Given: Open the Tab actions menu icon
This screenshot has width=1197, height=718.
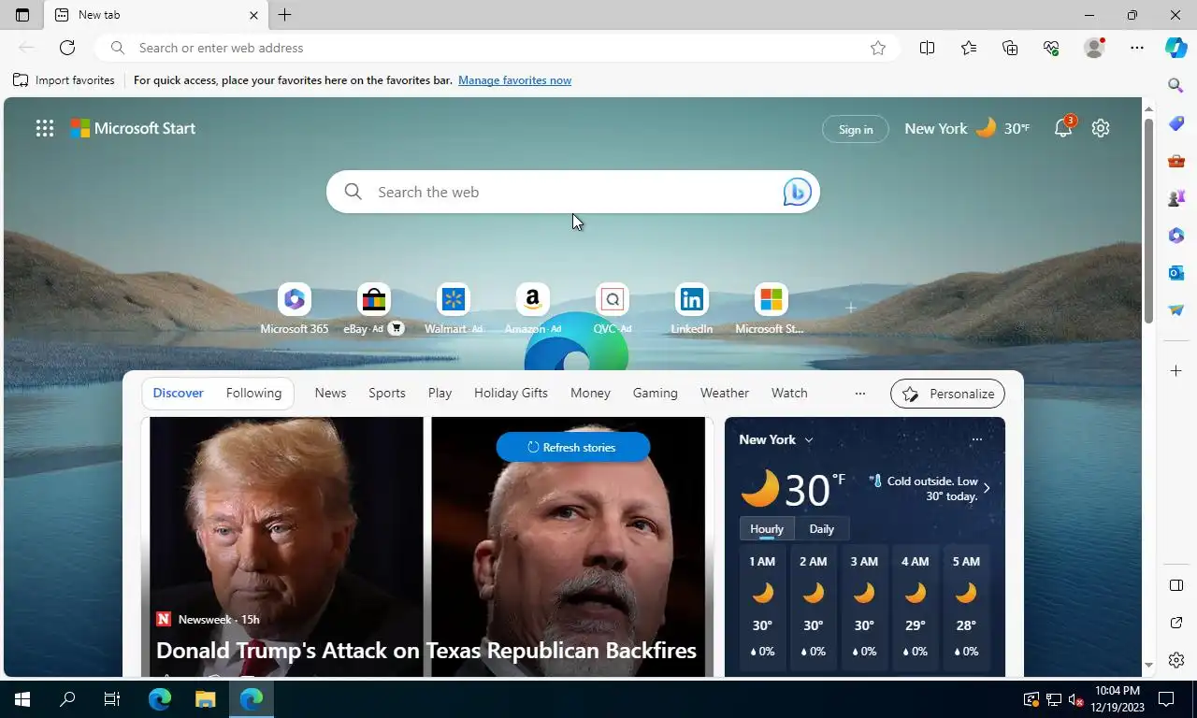Looking at the screenshot, I should pyautogui.click(x=22, y=15).
